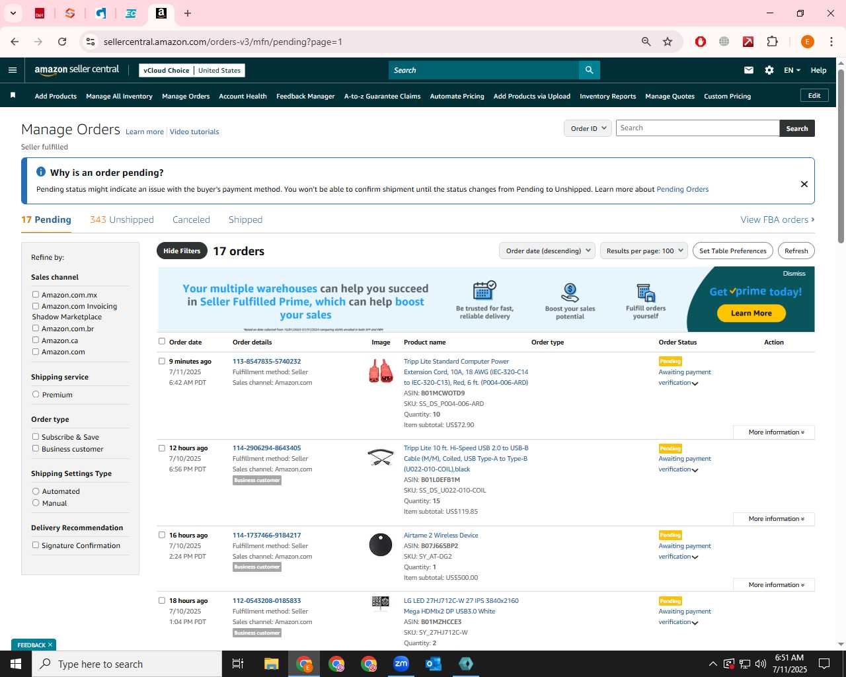Click the site information icon in address bar
The image size is (846, 677).
click(91, 42)
